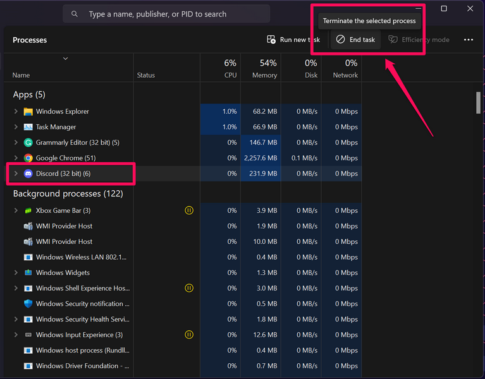The image size is (485, 379).
Task: Click the Run new task button
Action: pos(293,40)
